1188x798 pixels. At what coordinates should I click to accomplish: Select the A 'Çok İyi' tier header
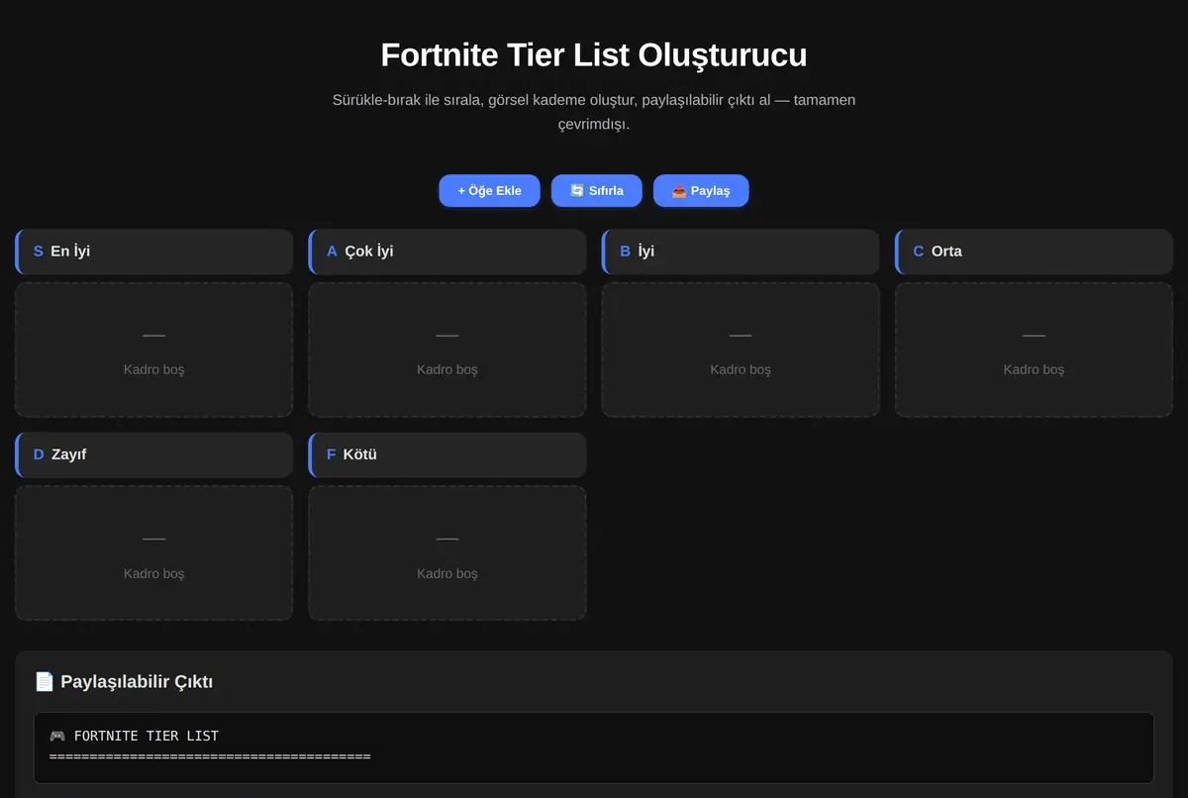(x=447, y=251)
